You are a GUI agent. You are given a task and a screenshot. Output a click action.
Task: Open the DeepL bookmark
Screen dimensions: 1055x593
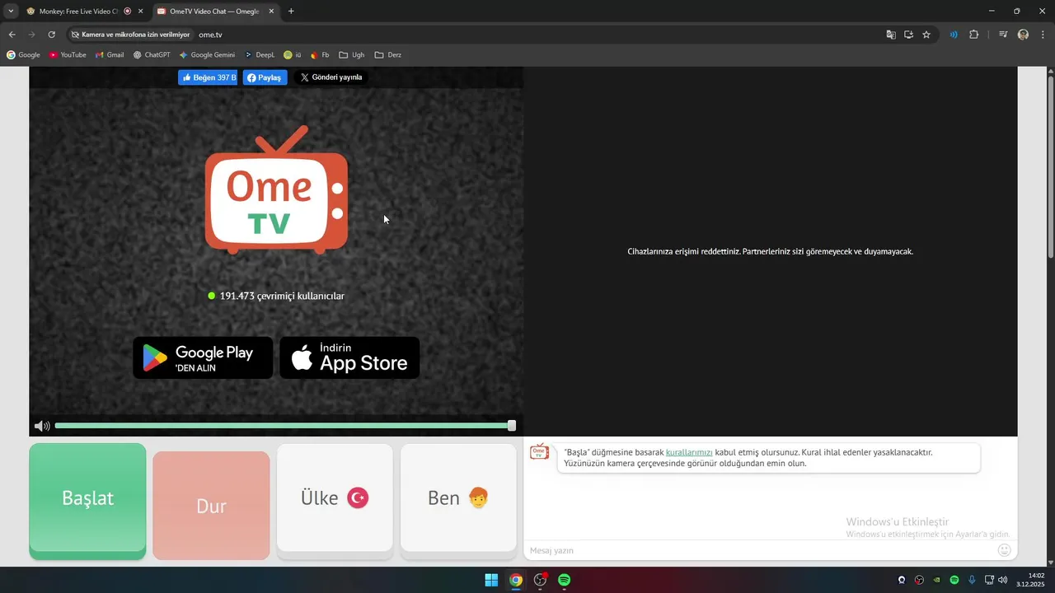pyautogui.click(x=260, y=55)
